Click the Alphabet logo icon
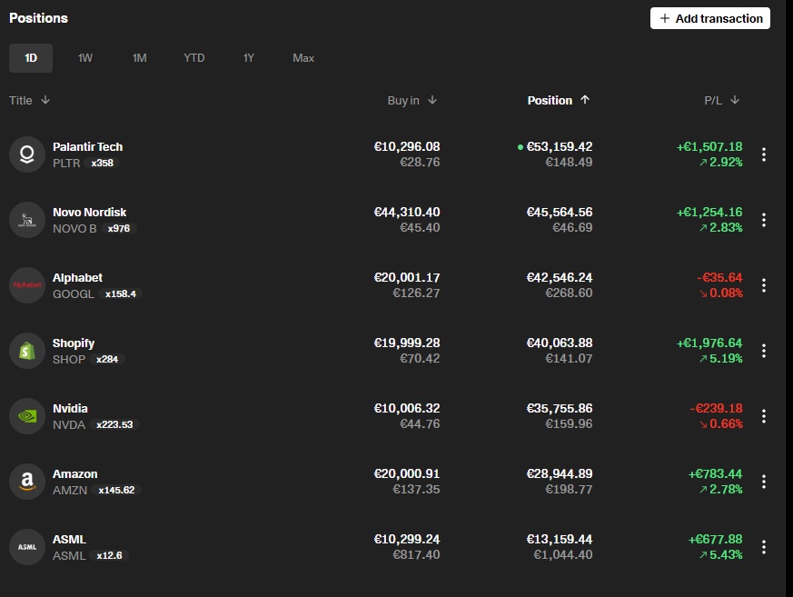This screenshot has width=793, height=597. (27, 285)
